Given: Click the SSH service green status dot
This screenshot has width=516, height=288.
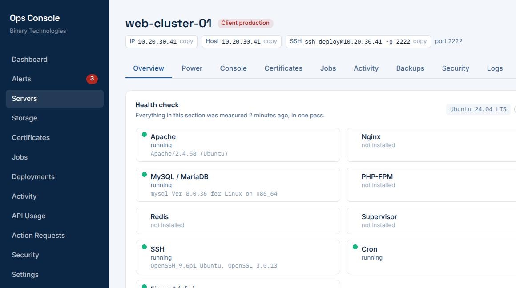Looking at the screenshot, I should [144, 247].
